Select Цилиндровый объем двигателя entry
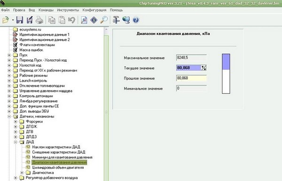Image resolution: width=282 pixels, height=181 pixels. point(58,167)
